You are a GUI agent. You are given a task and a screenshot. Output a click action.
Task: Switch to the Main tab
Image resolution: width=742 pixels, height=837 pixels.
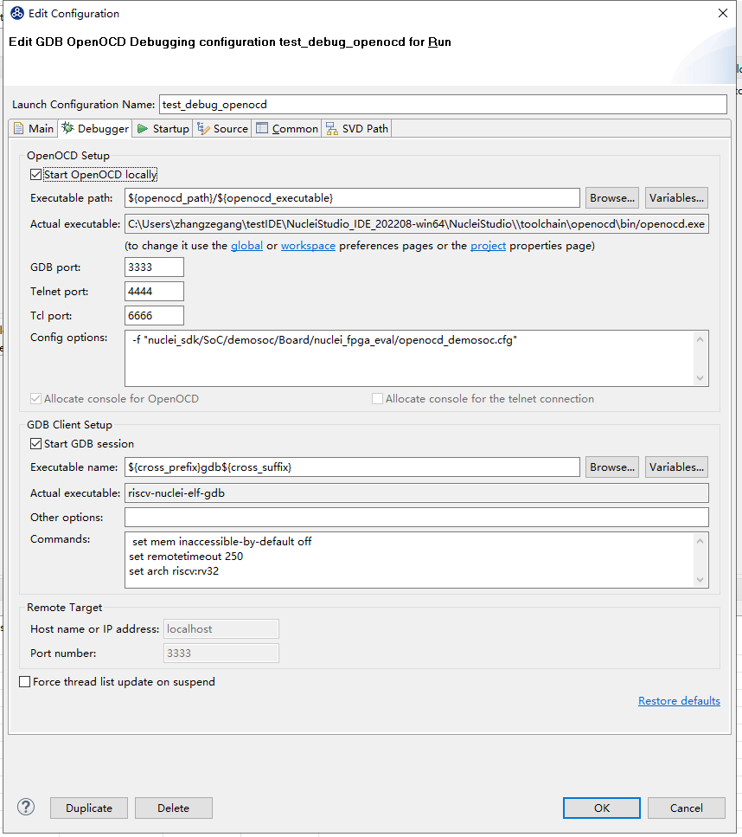(x=33, y=129)
